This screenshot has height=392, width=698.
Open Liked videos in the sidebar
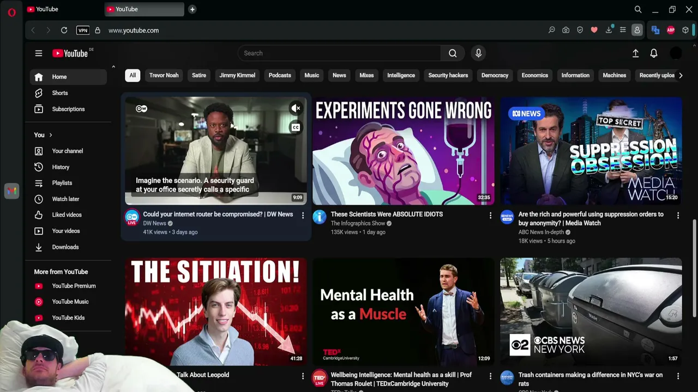(68, 215)
